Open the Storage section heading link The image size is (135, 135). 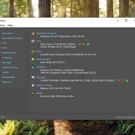[41, 77]
